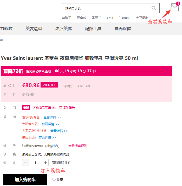Increase quantity with plus button
The width and height of the screenshot is (182, 186).
pyautogui.click(x=45, y=162)
